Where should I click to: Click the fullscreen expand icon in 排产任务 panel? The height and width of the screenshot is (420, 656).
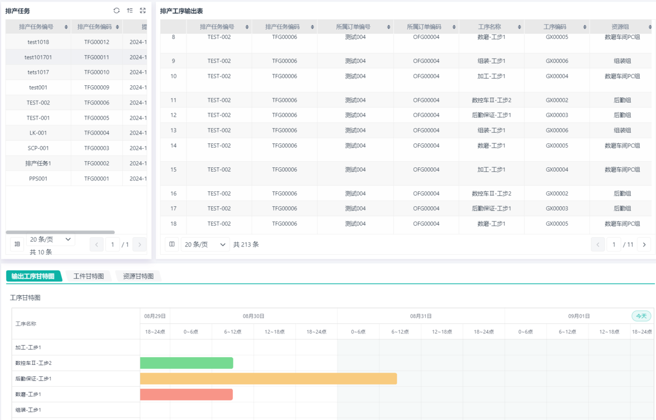(x=143, y=11)
